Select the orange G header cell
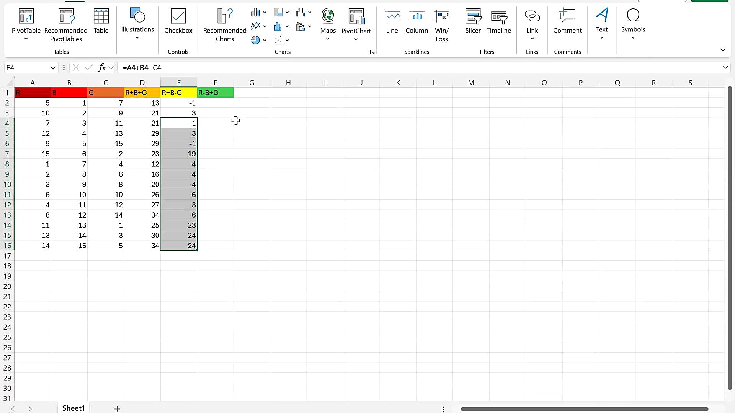This screenshot has width=735, height=413. pyautogui.click(x=106, y=93)
